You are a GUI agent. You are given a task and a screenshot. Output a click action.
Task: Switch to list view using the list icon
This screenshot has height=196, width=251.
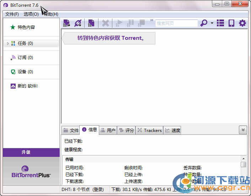click(220, 23)
